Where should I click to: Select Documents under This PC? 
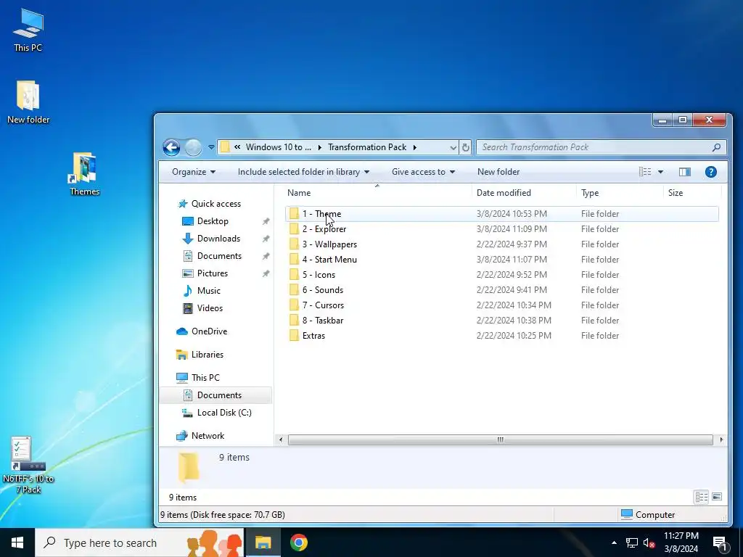[216, 395]
